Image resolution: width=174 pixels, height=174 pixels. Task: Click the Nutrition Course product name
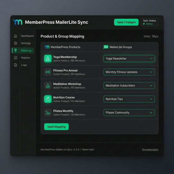pyautogui.click(x=64, y=97)
